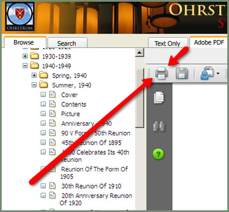Image resolution: width=229 pixels, height=212 pixels.
Task: Collapse the Summer, 1940 folder
Action: click(34, 85)
